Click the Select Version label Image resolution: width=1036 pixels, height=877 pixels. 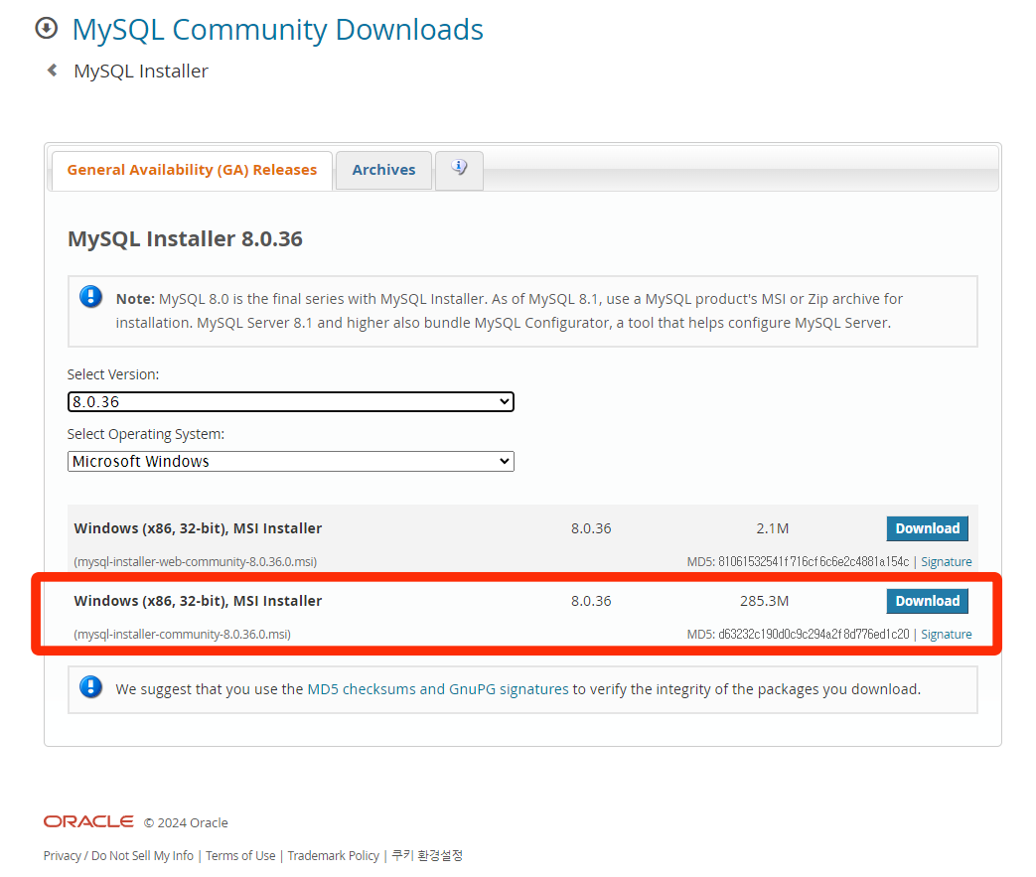click(x=113, y=374)
